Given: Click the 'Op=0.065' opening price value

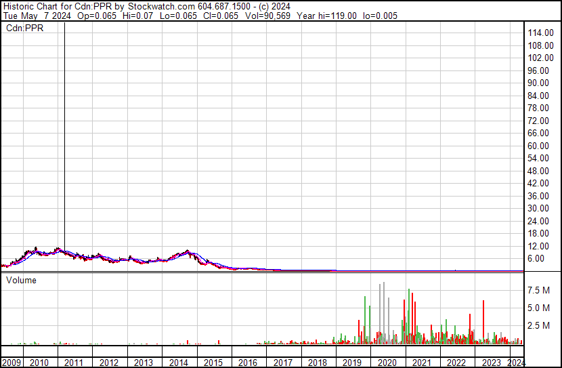Looking at the screenshot, I should coord(97,16).
